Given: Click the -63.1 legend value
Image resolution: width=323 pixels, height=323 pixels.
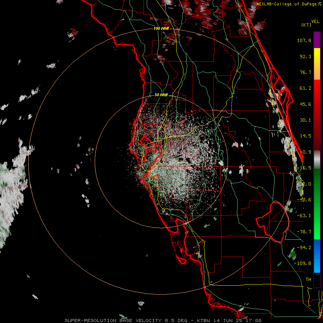Looking at the screenshot, I should [304, 216].
